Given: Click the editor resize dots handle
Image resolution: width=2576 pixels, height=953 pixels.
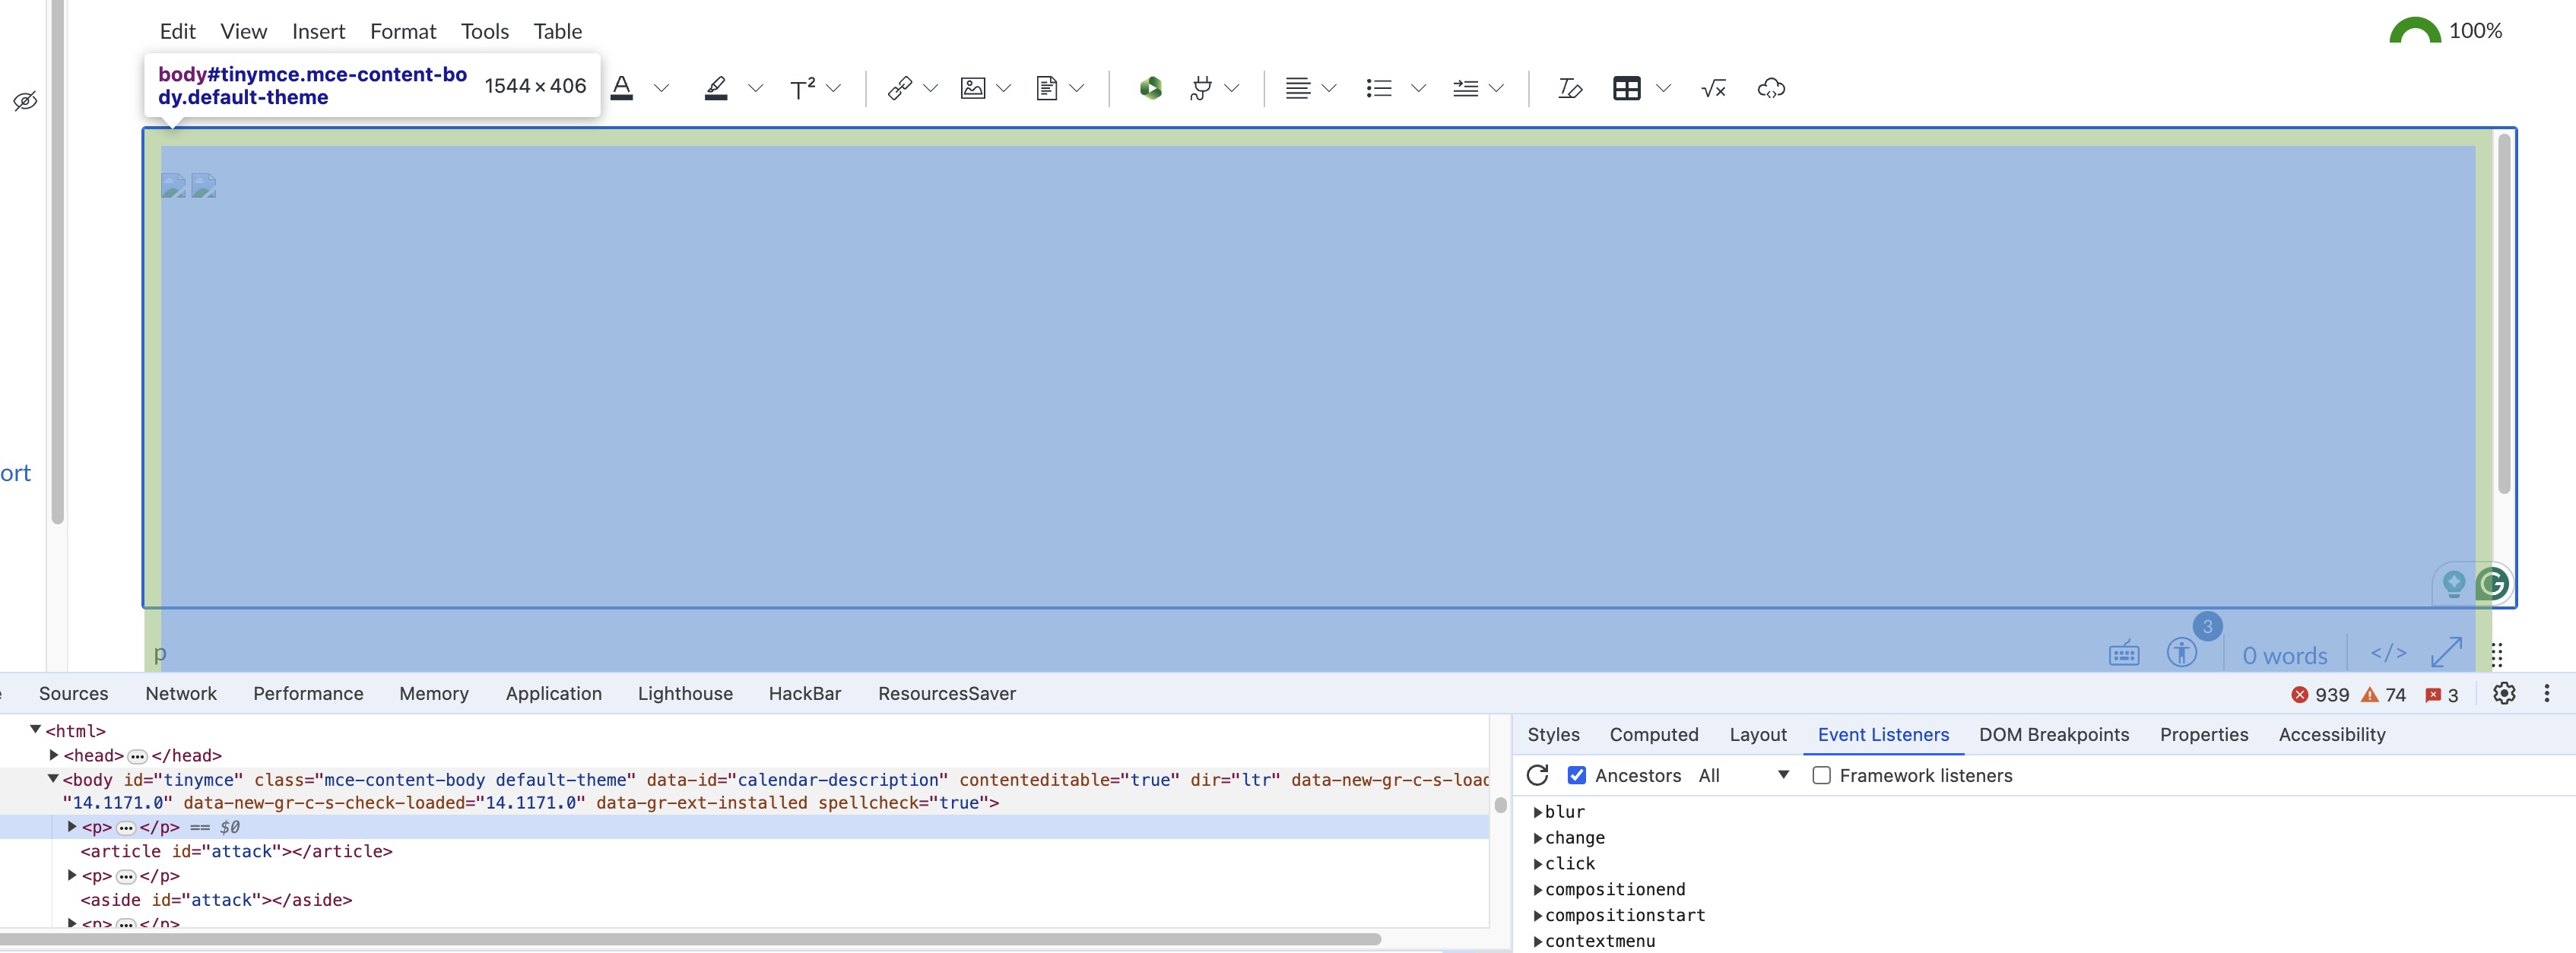Looking at the screenshot, I should click(2497, 655).
